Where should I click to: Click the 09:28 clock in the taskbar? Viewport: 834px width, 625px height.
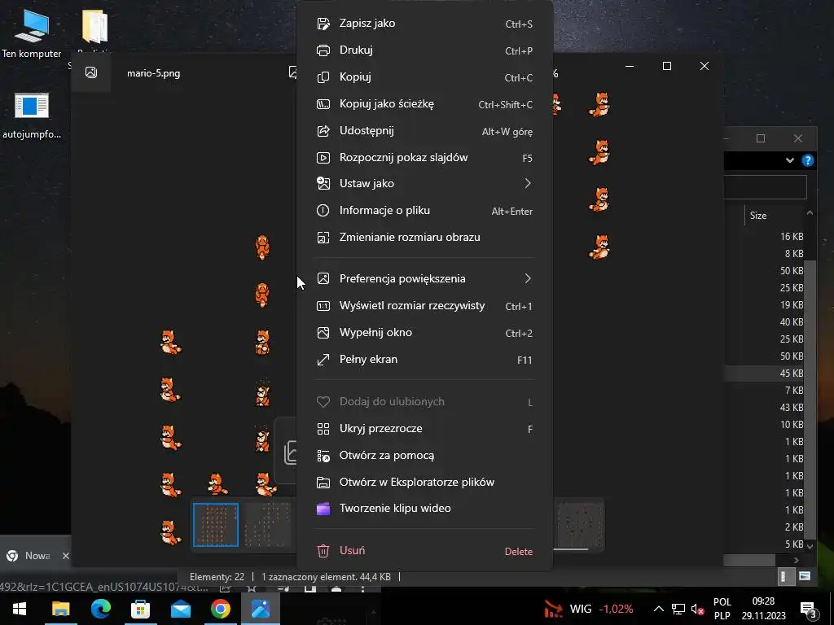[x=763, y=601]
